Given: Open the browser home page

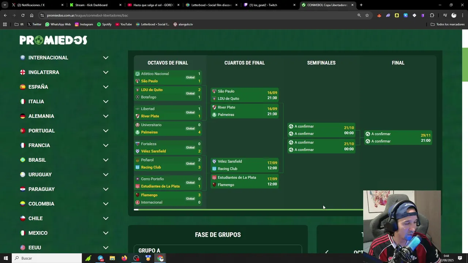Looking at the screenshot, I should 32,15.
